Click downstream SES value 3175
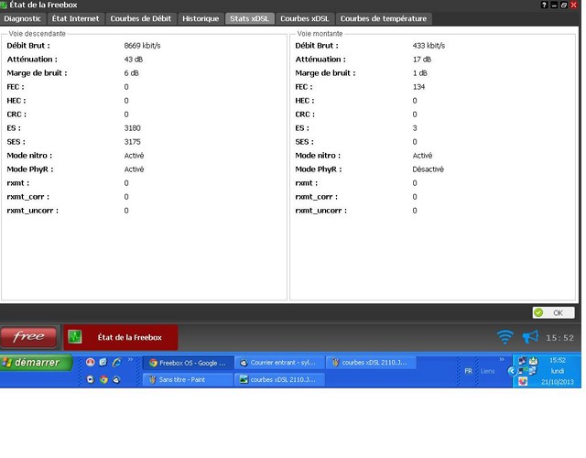The image size is (586, 458). click(x=132, y=142)
